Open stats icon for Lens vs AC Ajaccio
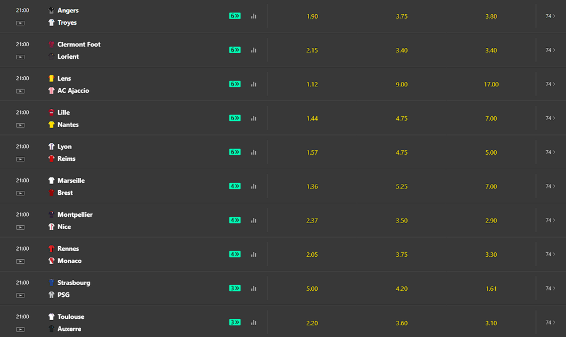Image resolution: width=566 pixels, height=337 pixels. point(254,84)
